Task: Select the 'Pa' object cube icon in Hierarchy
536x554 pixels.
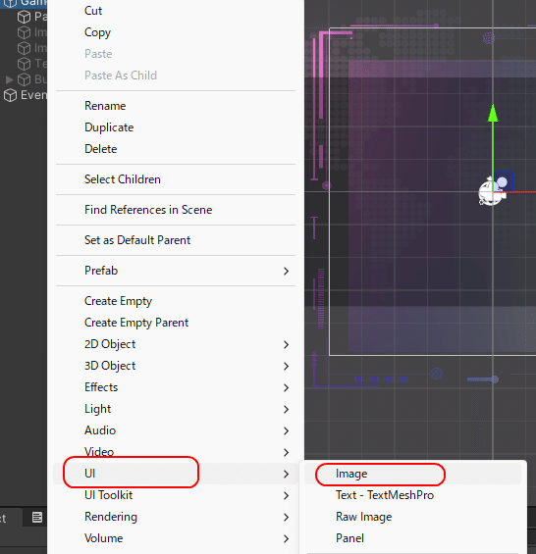Action: (x=25, y=17)
